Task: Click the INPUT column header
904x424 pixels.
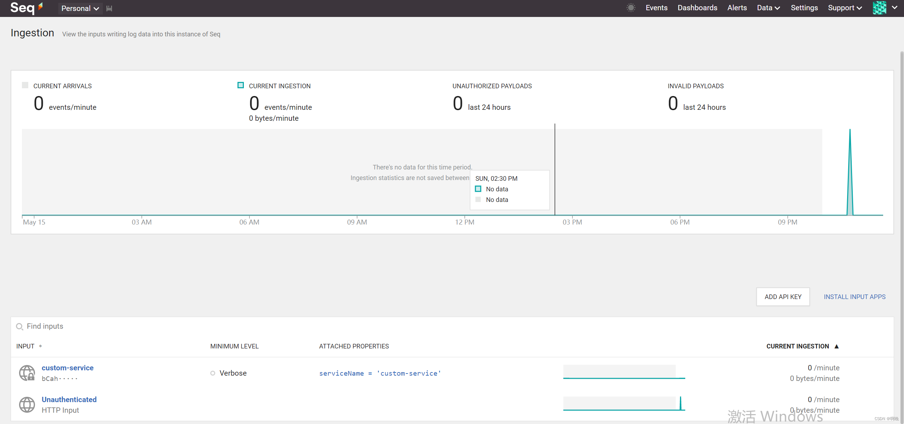Action: tap(25, 346)
